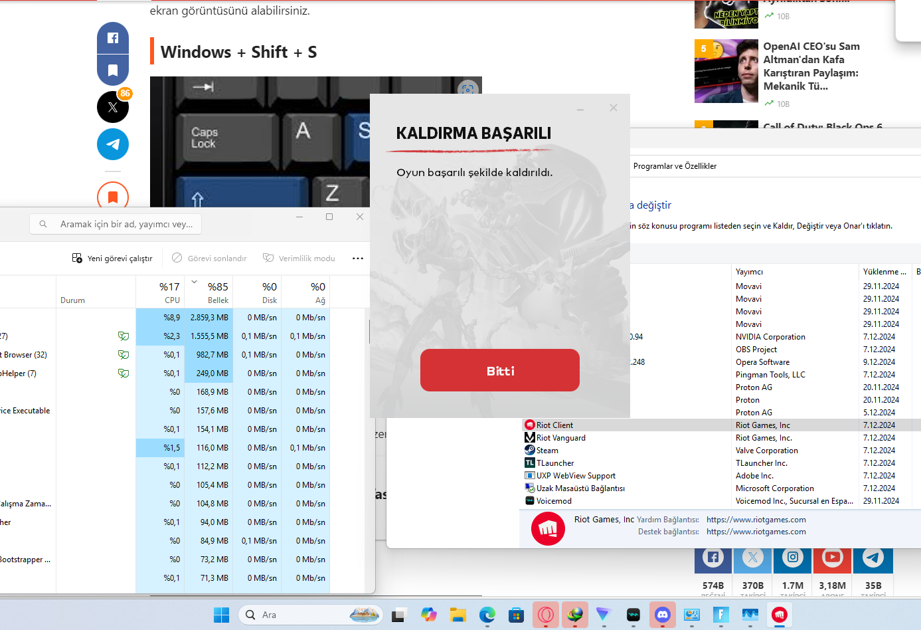
Task: Open the three-dot menu in Task Manager
Action: (358, 259)
